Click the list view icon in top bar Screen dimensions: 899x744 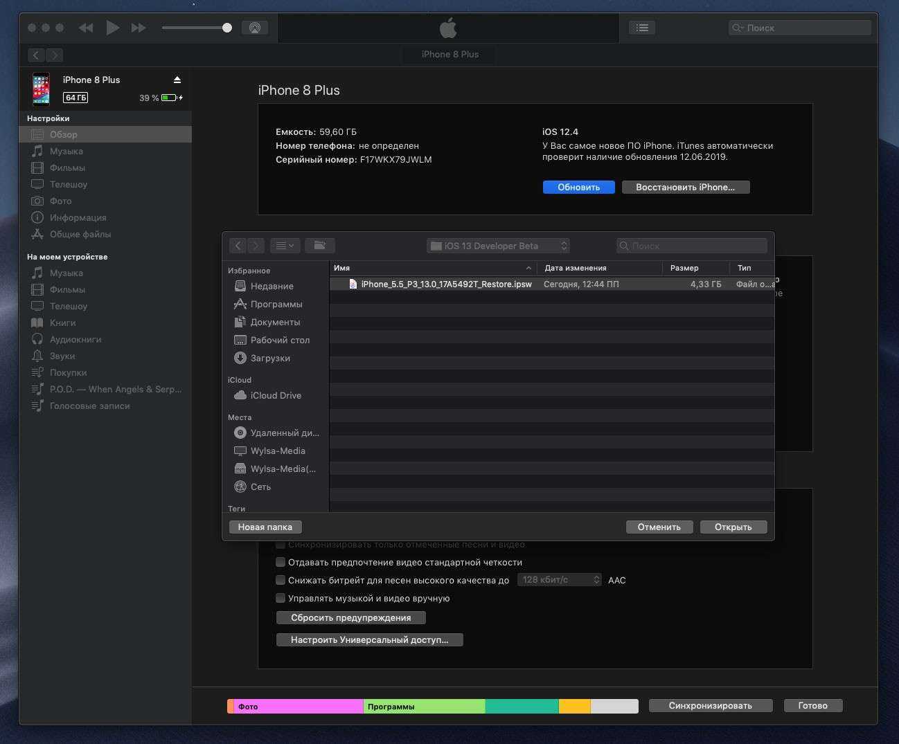coord(642,28)
